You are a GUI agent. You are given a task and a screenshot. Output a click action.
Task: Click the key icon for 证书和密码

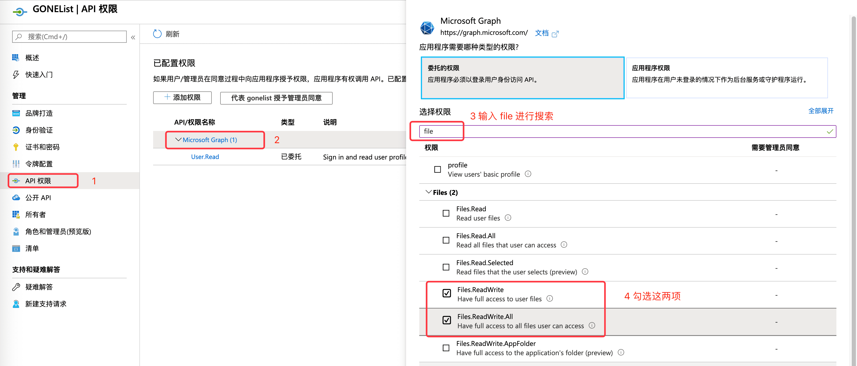tap(16, 147)
